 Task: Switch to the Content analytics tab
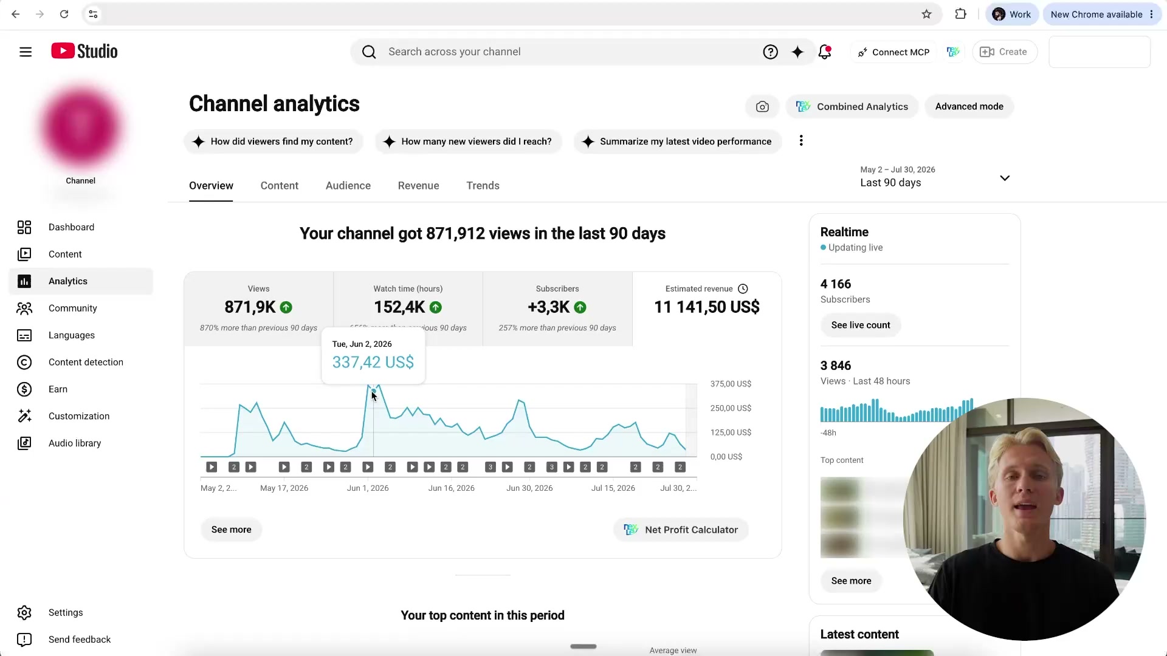point(279,186)
